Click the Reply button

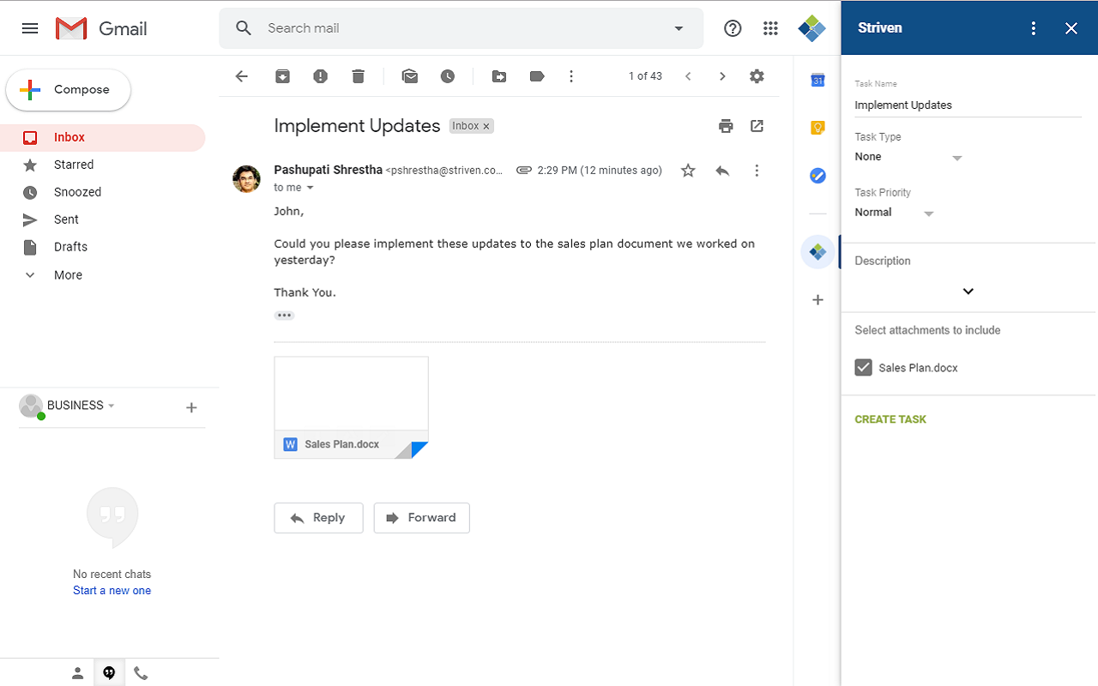tap(318, 518)
